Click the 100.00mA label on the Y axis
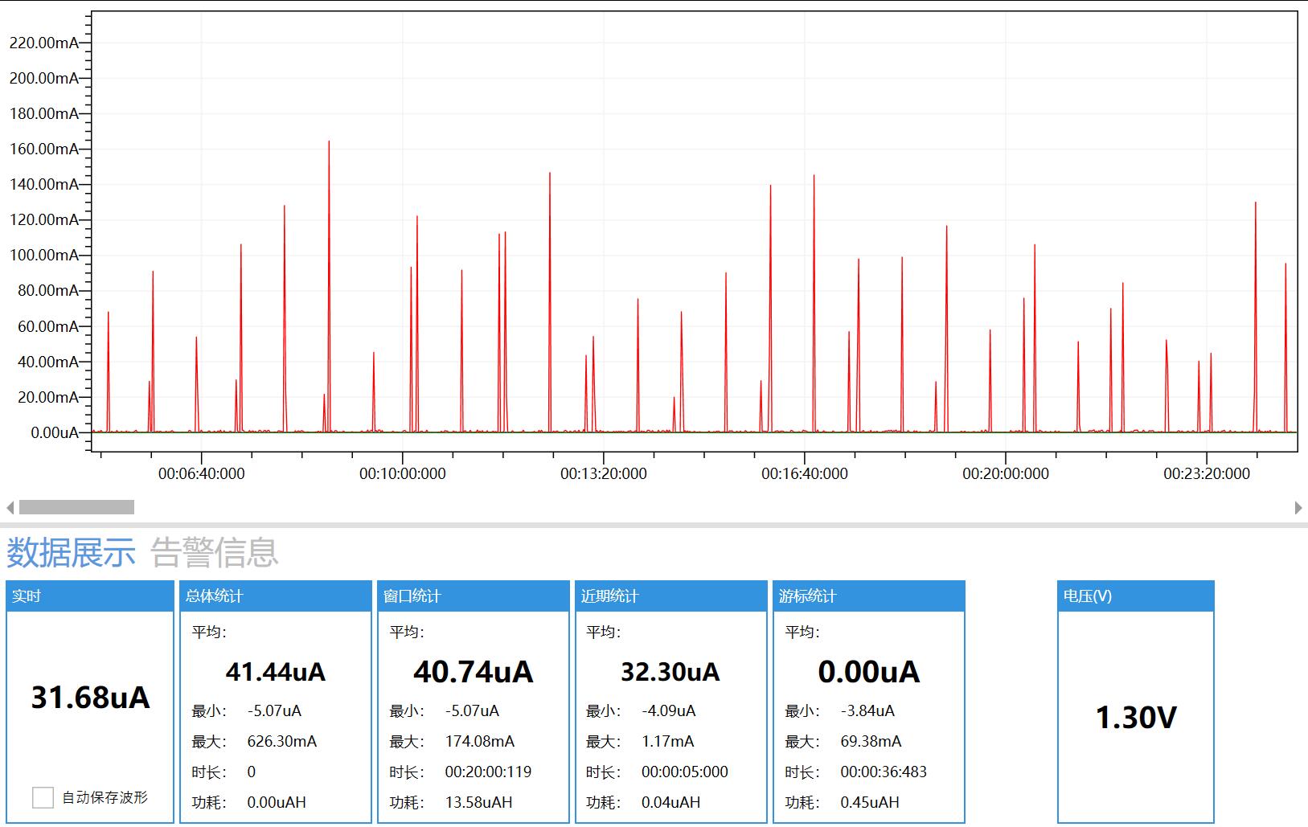The image size is (1308, 827). [x=44, y=256]
